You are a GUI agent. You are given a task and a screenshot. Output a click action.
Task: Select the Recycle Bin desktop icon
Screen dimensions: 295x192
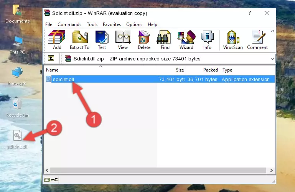[x=18, y=108]
